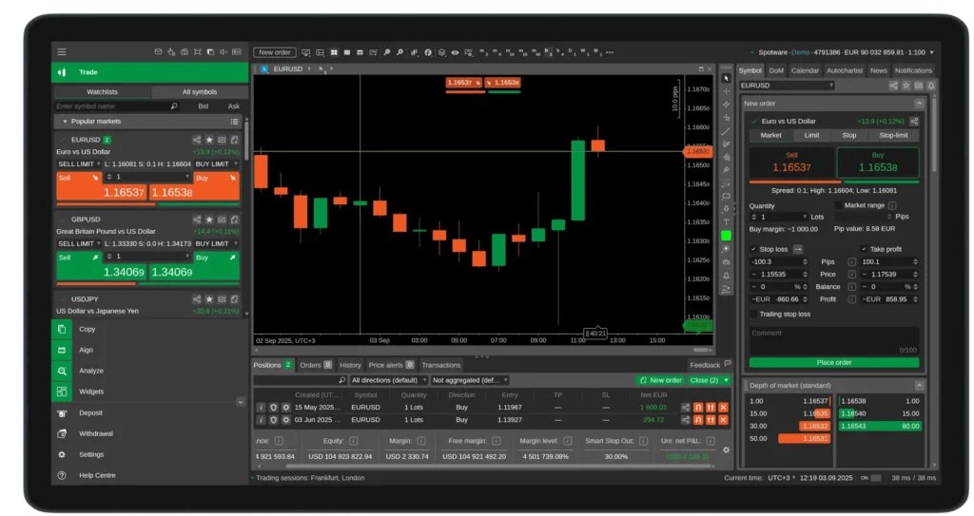The height and width of the screenshot is (516, 974).
Task: Switch to the Autochartist tab
Action: (x=845, y=70)
